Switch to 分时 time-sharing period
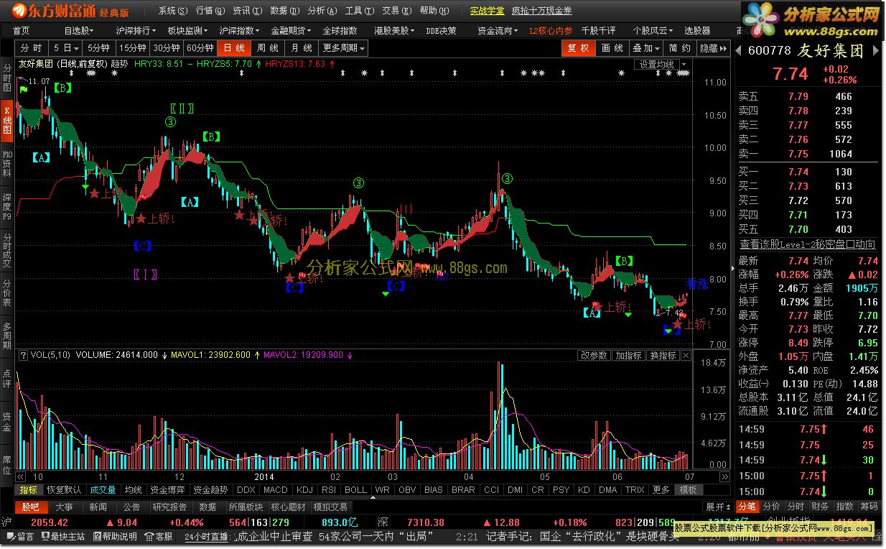886x549 pixels. (x=31, y=48)
